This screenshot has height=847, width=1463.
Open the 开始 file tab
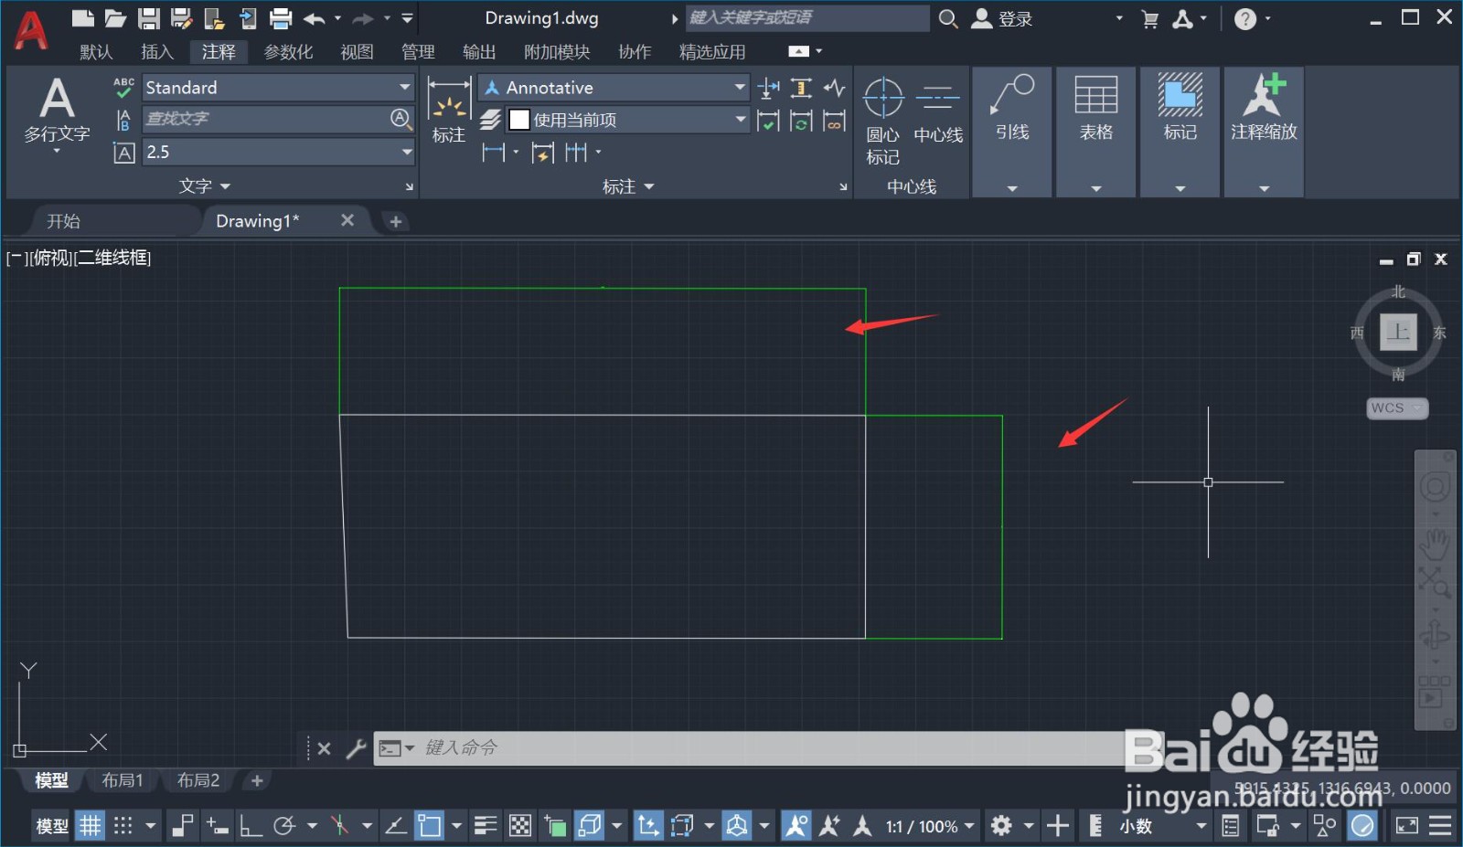point(64,221)
